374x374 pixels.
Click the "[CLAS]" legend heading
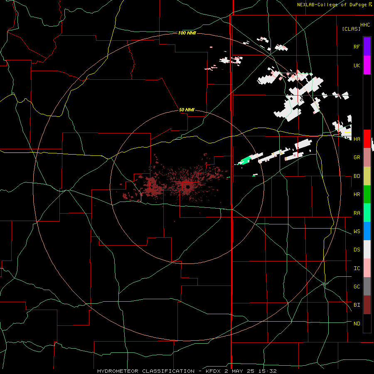click(x=351, y=29)
